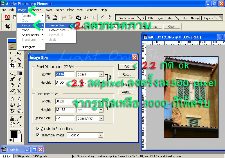
Task: Select the Paint Bucket tool
Action: [x=12, y=85]
